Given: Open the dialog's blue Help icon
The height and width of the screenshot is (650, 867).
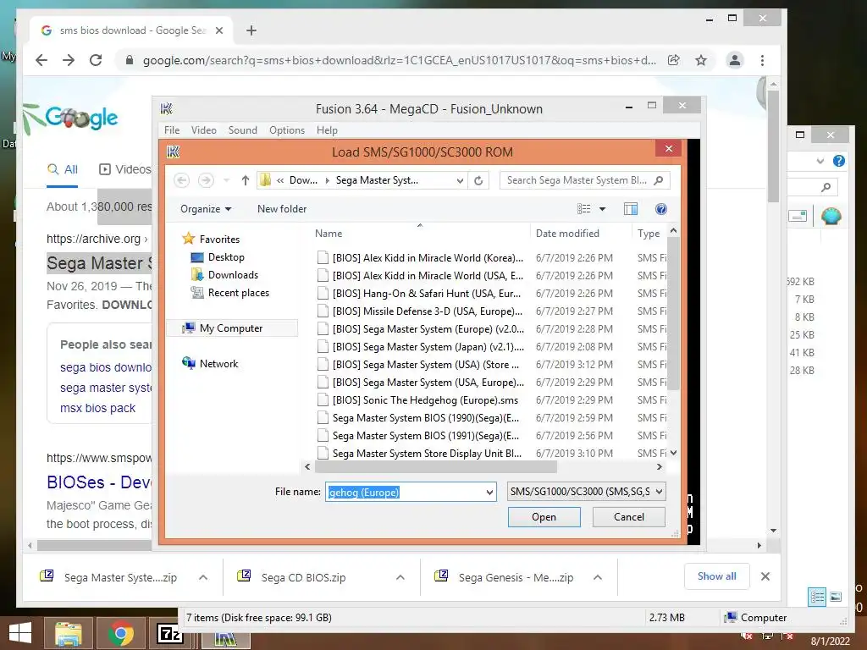Looking at the screenshot, I should pos(660,209).
